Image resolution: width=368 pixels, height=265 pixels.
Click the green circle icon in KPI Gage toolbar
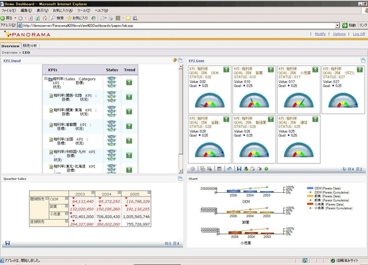[266, 169]
